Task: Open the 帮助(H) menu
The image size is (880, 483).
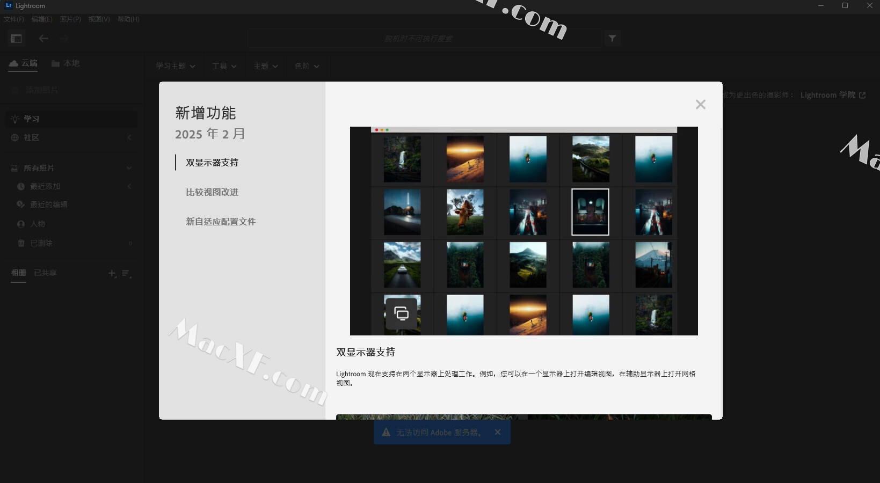Action: pos(128,19)
